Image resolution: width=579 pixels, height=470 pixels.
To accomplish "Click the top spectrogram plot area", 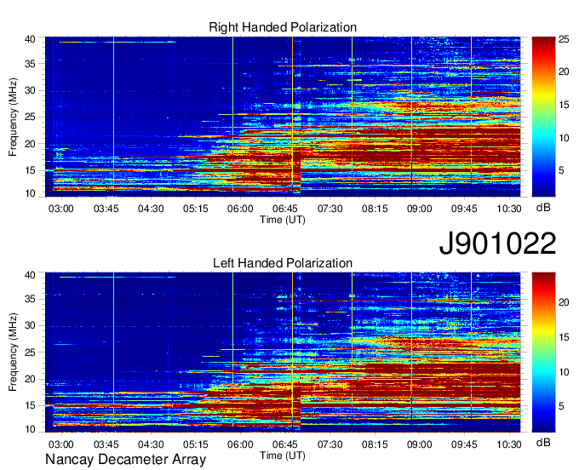I will tap(283, 117).
